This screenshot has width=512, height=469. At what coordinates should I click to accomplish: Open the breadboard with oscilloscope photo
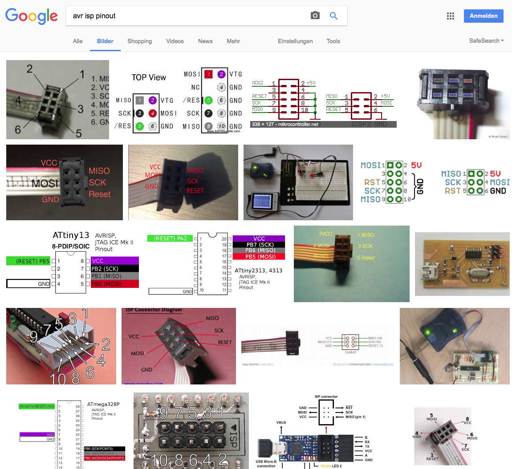click(298, 182)
